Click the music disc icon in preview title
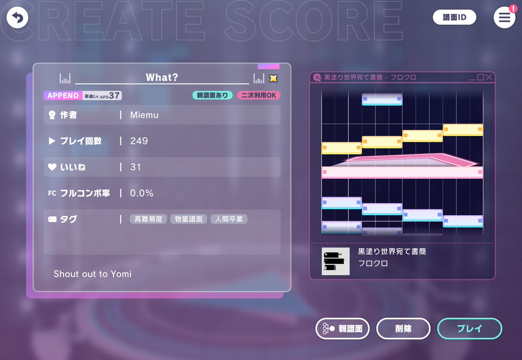Image resolution: width=522 pixels, height=360 pixels. (318, 77)
